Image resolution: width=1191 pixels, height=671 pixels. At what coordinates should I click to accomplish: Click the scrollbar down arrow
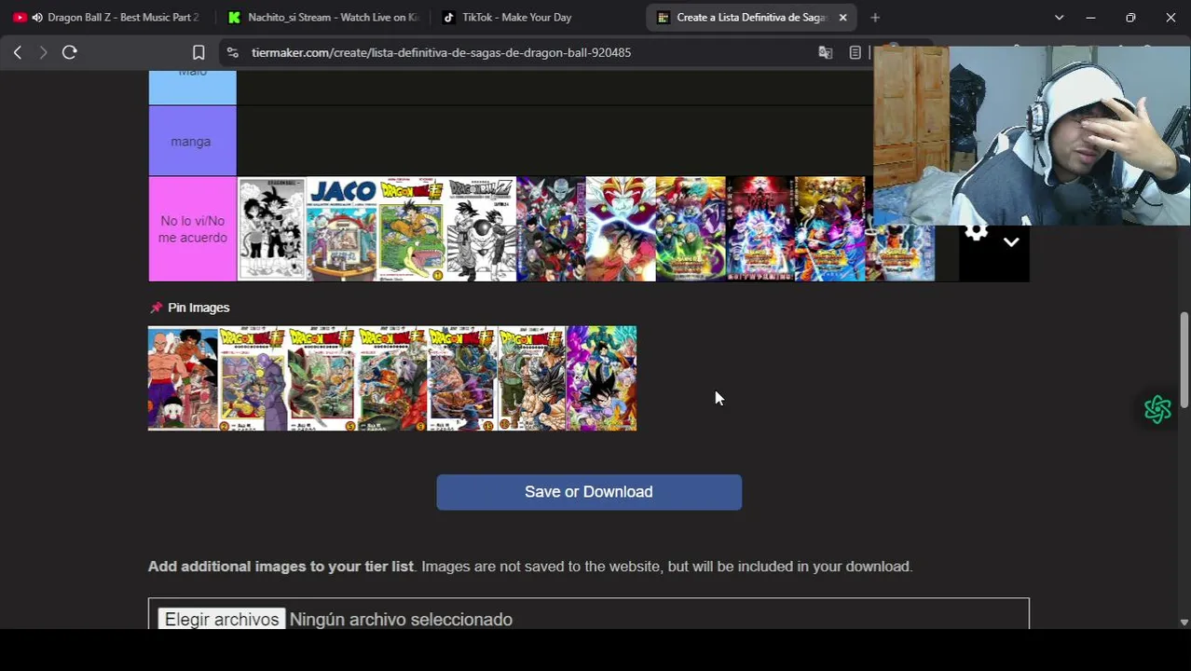coord(1184,622)
